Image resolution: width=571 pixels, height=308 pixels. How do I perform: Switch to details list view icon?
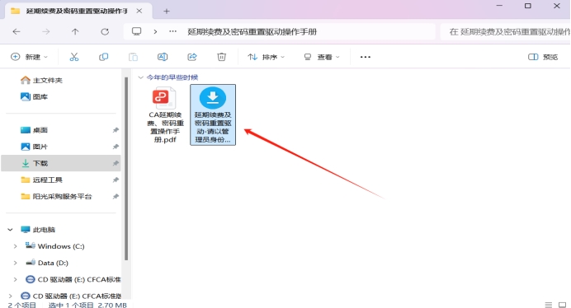tap(549, 305)
